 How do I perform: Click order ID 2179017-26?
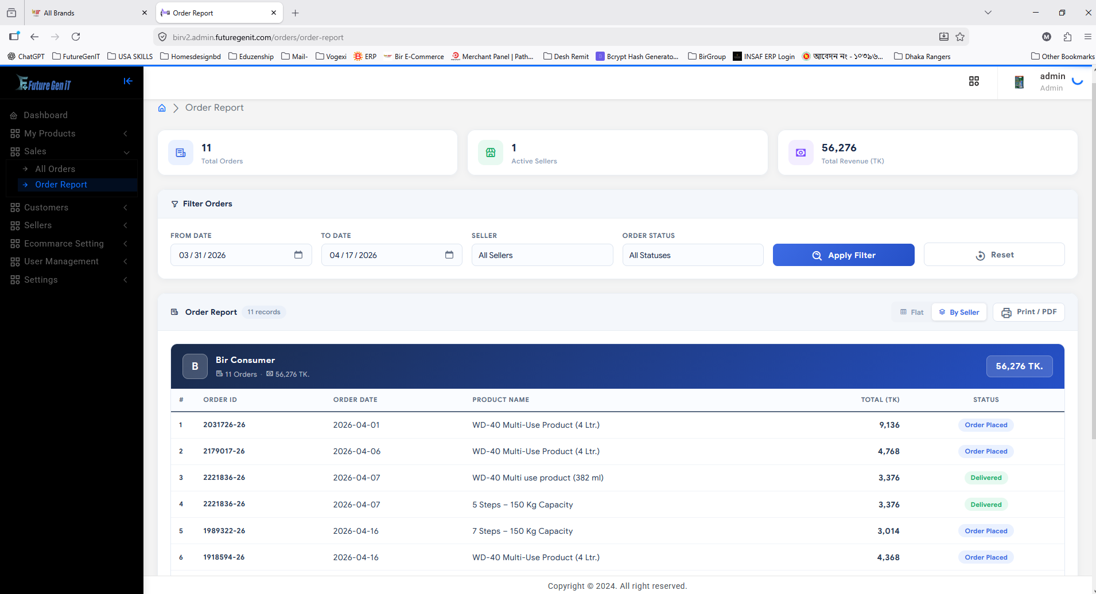pyautogui.click(x=224, y=451)
